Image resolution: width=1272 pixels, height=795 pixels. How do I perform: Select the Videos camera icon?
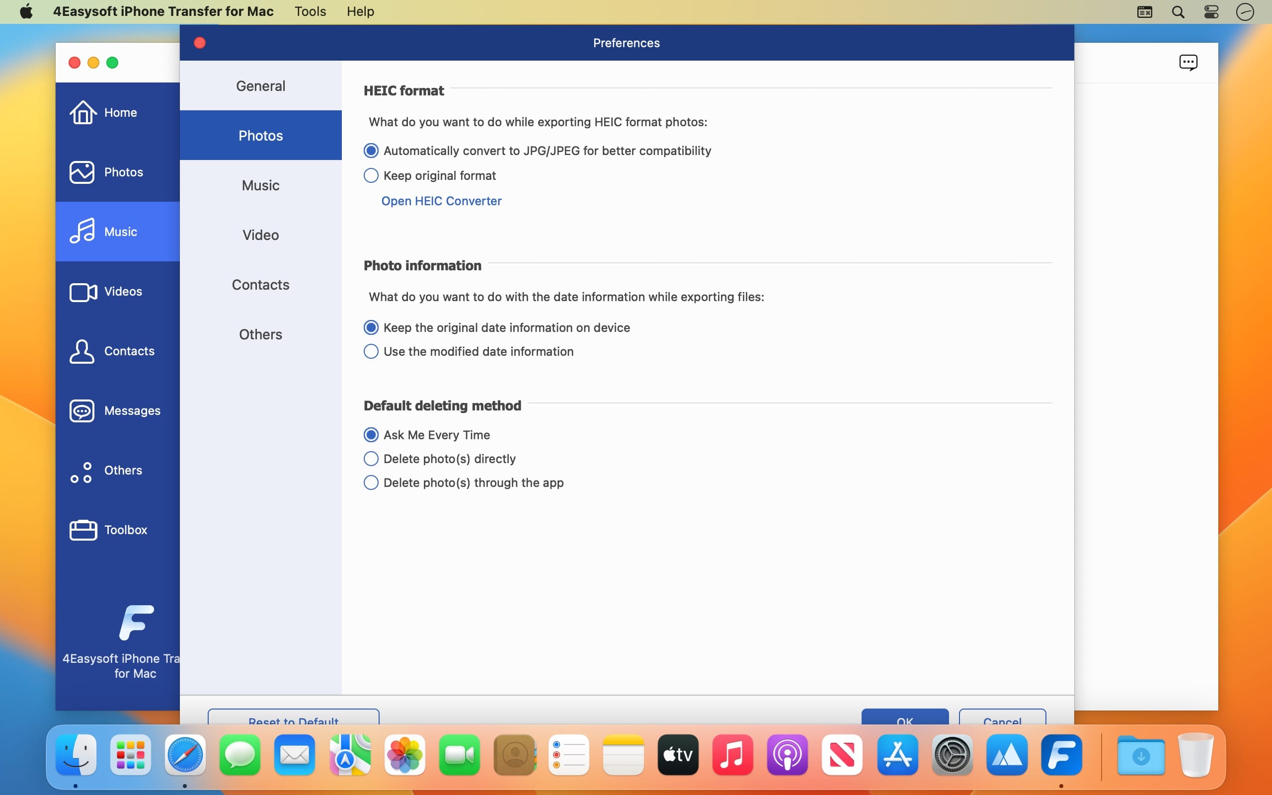pyautogui.click(x=82, y=291)
